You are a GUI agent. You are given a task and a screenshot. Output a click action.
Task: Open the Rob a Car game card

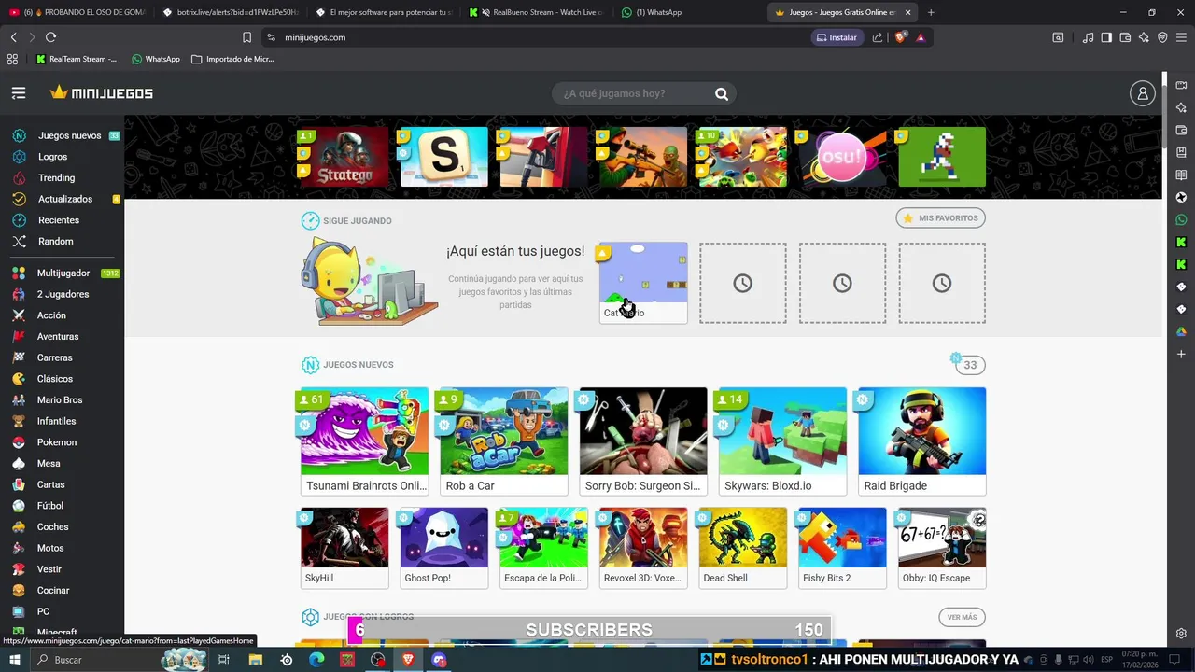504,441
